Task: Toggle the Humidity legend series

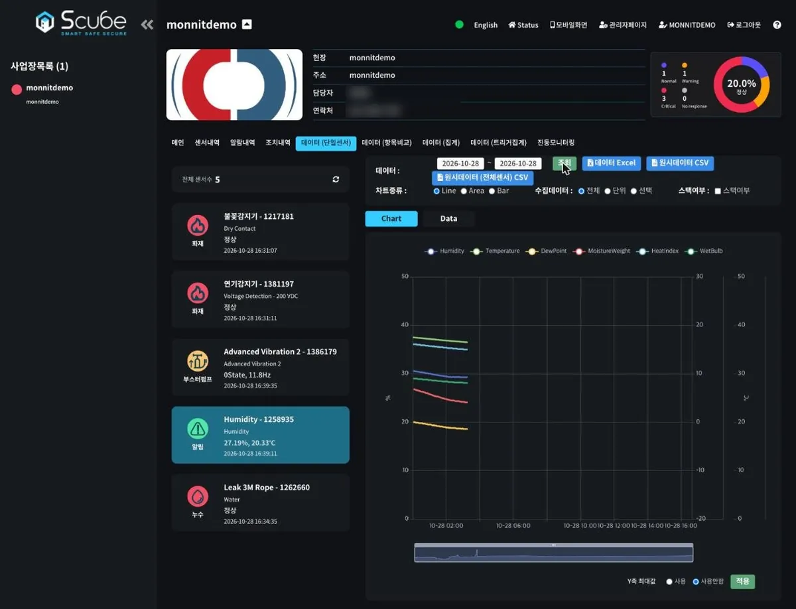Action: click(444, 251)
